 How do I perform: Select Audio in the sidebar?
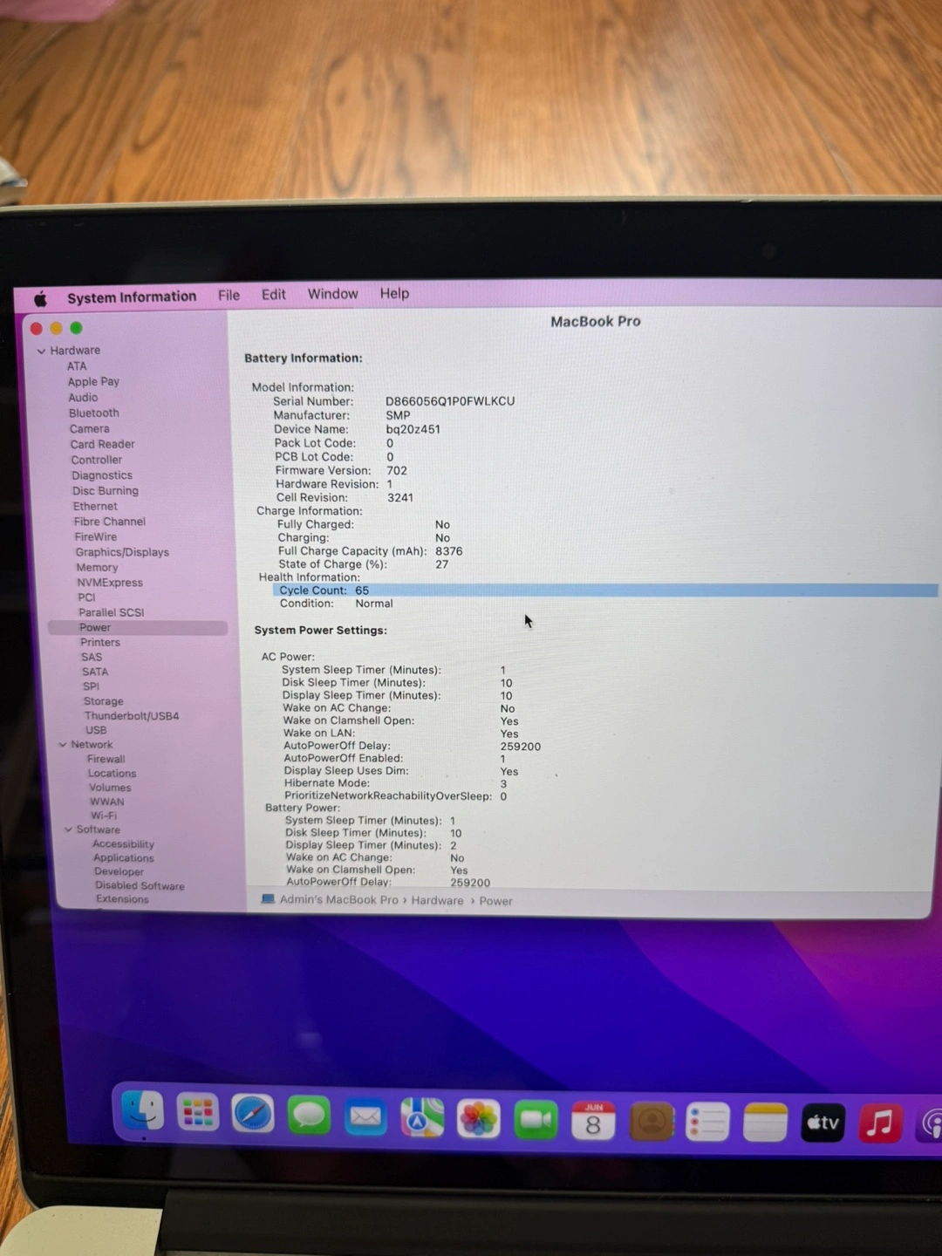pyautogui.click(x=83, y=398)
